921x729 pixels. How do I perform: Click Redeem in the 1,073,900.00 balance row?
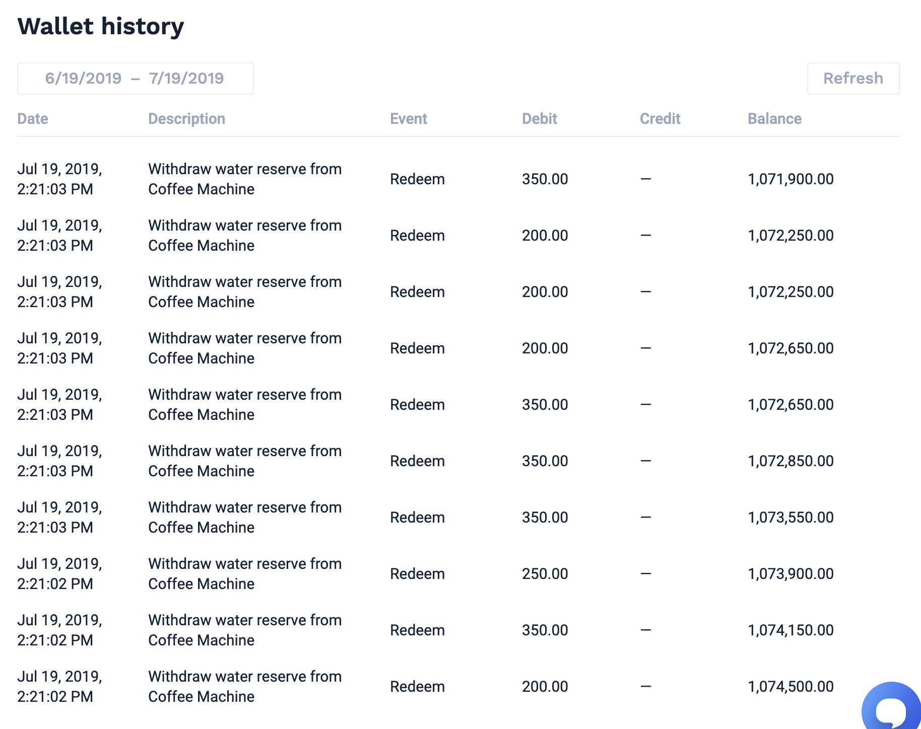point(417,574)
